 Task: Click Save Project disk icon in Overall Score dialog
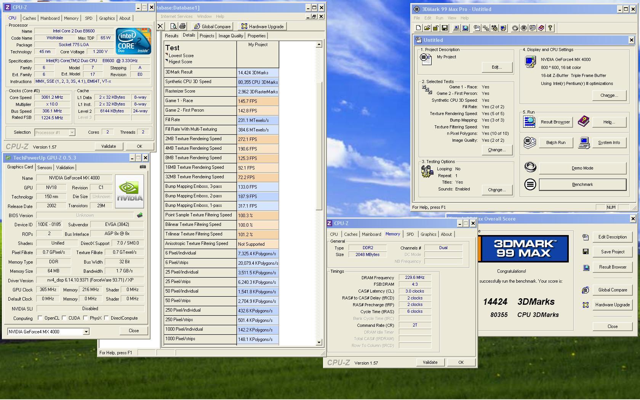coord(586,251)
